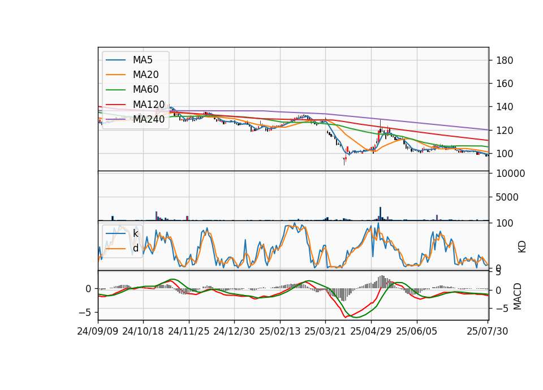Click the 24/10/18 date axis label

[x=143, y=331]
